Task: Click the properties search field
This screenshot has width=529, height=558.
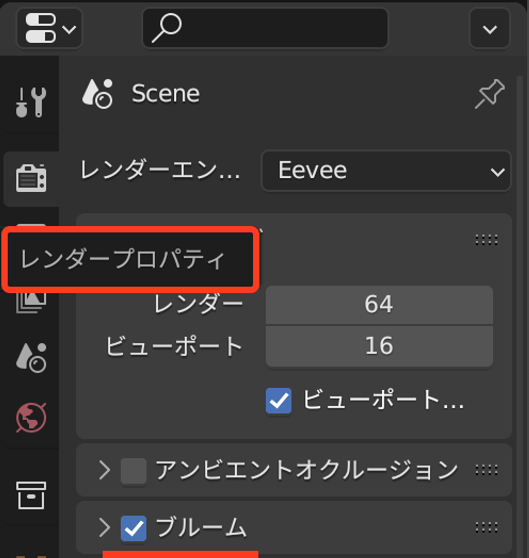Action: coord(265,28)
